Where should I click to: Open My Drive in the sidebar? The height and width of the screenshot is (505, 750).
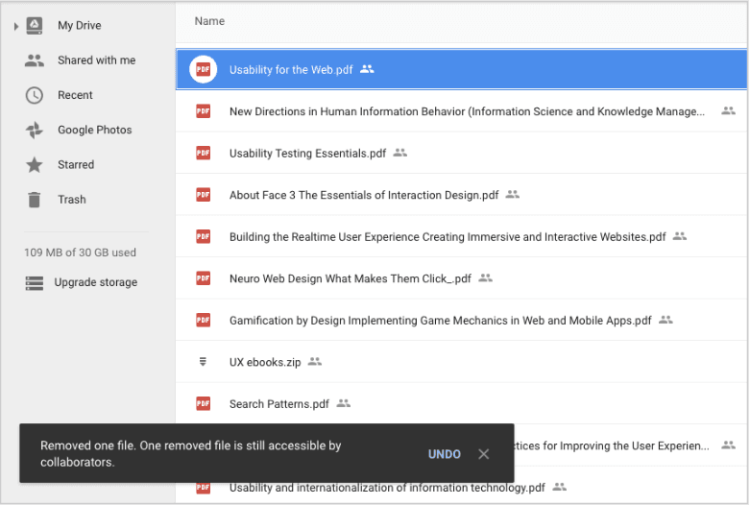coord(79,26)
